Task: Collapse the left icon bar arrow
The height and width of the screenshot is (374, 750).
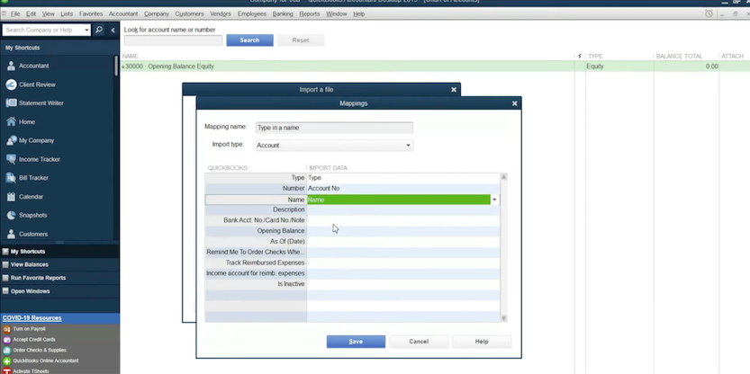Action: click(113, 30)
